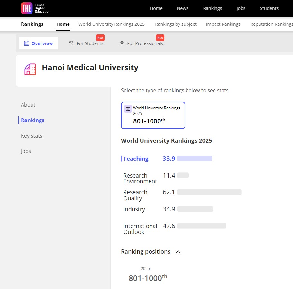Open the News menu item

(x=183, y=8)
